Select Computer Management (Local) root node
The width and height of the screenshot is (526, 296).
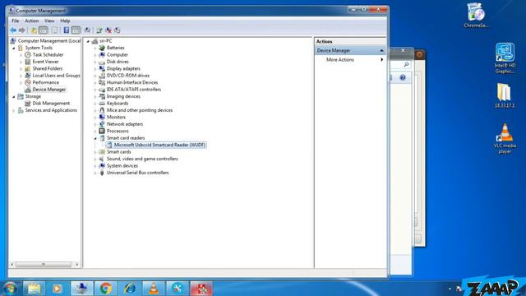tap(49, 41)
